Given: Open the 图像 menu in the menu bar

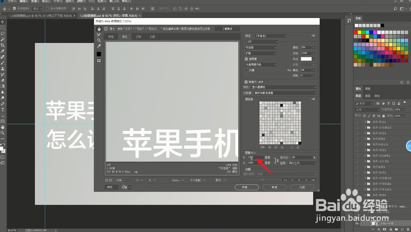Looking at the screenshot, I should [35, 1].
